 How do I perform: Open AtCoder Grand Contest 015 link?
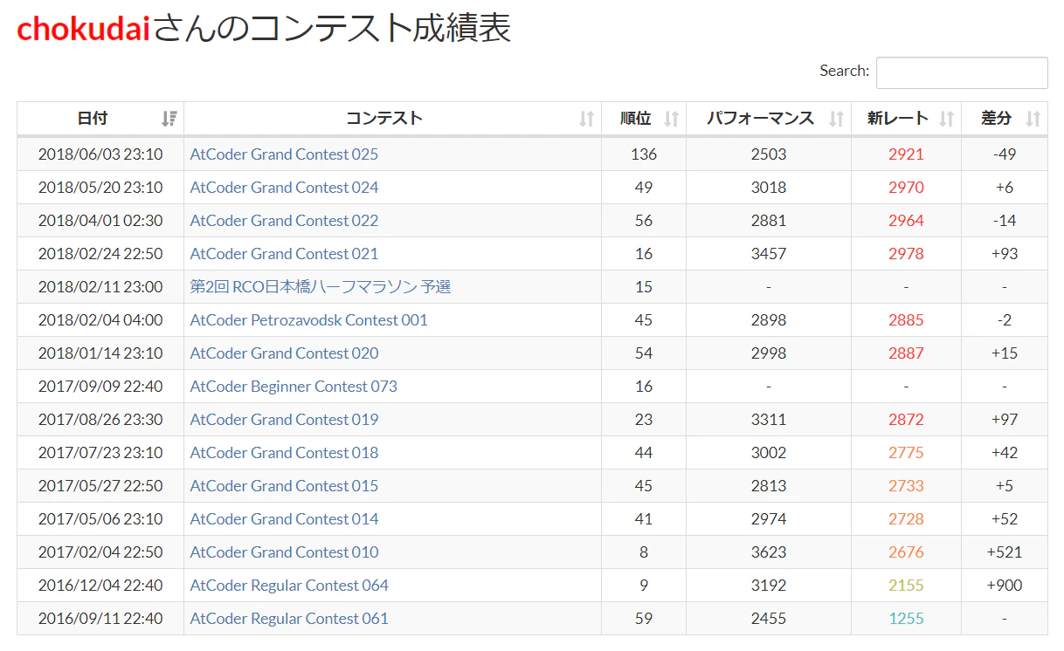click(x=284, y=486)
